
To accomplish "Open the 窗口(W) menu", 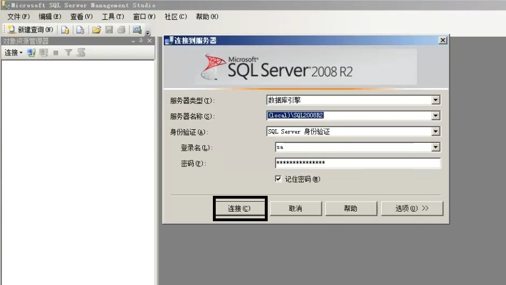I will pyautogui.click(x=144, y=17).
